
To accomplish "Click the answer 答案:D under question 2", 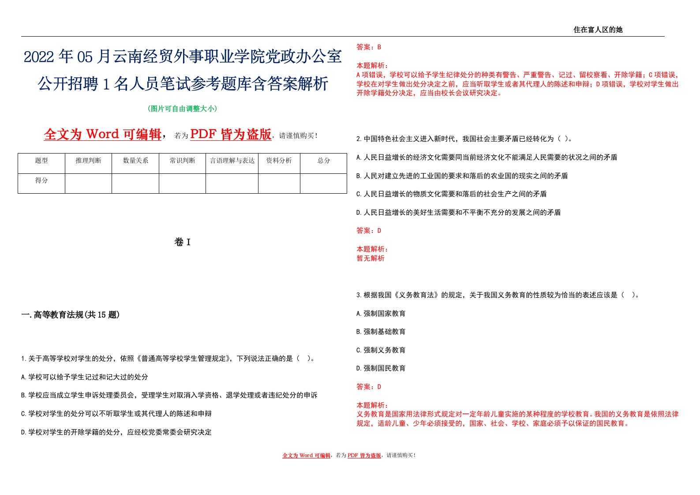I will tap(369, 231).
